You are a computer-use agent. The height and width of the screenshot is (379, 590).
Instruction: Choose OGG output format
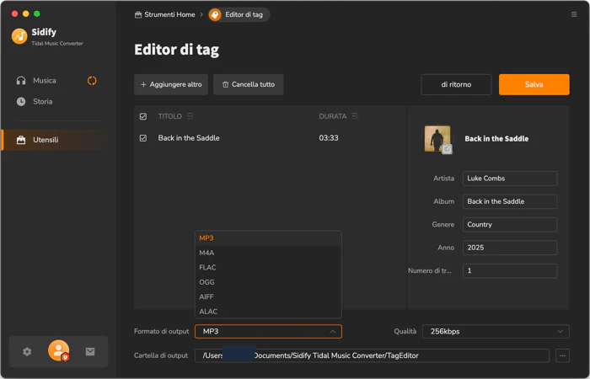pos(268,282)
